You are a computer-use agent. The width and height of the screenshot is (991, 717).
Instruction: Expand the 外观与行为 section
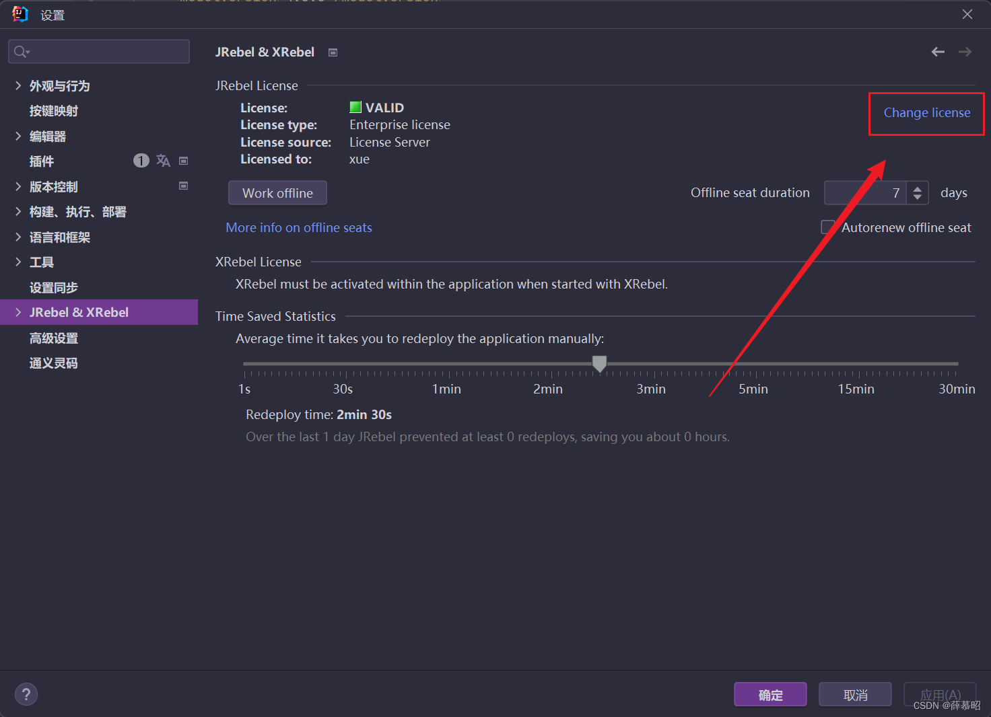(18, 85)
